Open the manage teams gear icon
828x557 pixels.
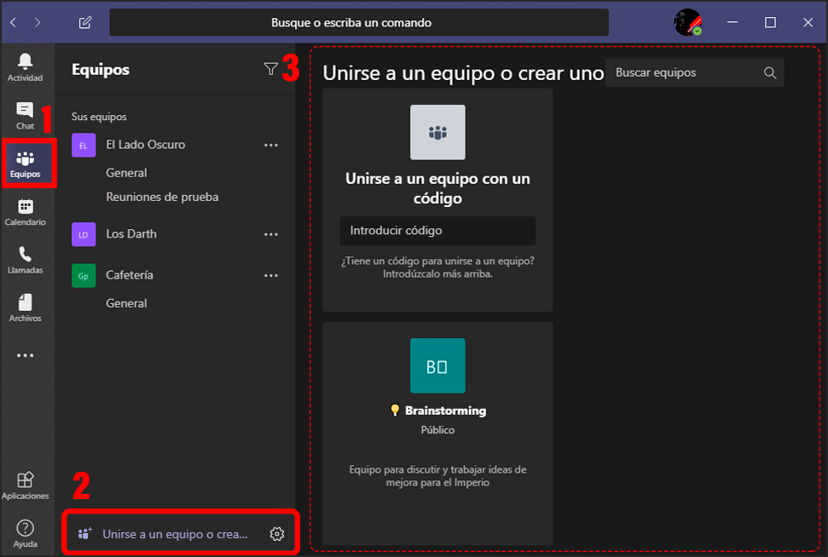(276, 533)
